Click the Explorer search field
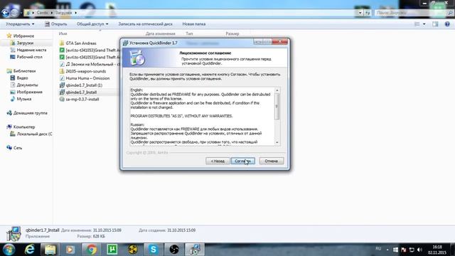 pos(411,13)
